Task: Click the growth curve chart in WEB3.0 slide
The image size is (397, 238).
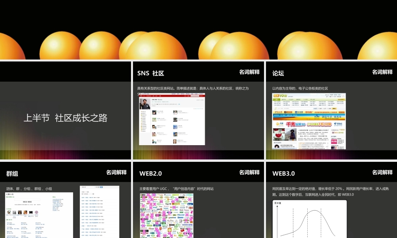Action: click(309, 219)
